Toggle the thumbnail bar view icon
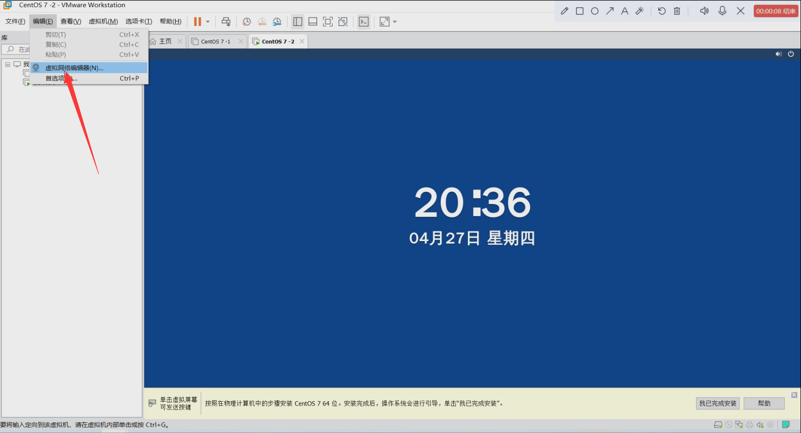Image resolution: width=801 pixels, height=433 pixels. tap(313, 22)
